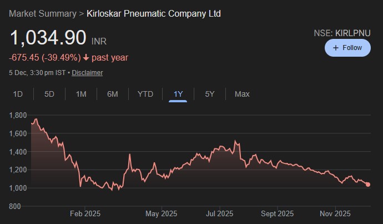Click the Feb 2025 axis label
Viewport: 383px width, 224px height.
(x=84, y=213)
